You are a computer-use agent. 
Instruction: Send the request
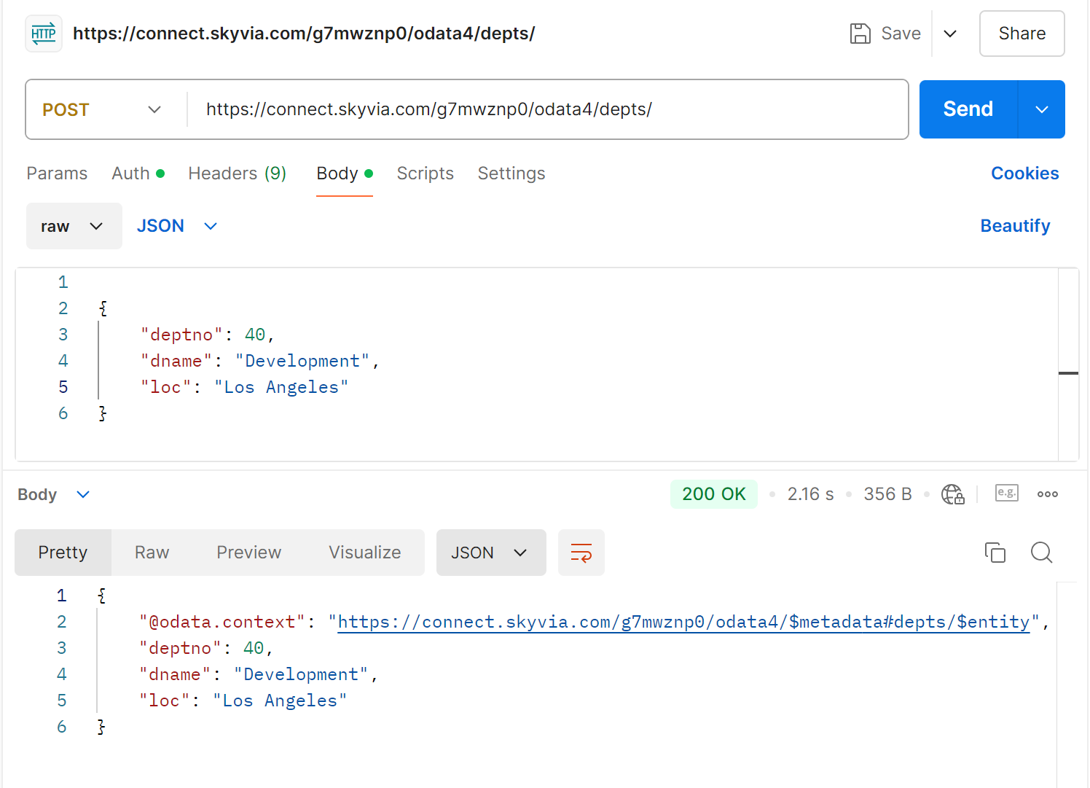968,109
